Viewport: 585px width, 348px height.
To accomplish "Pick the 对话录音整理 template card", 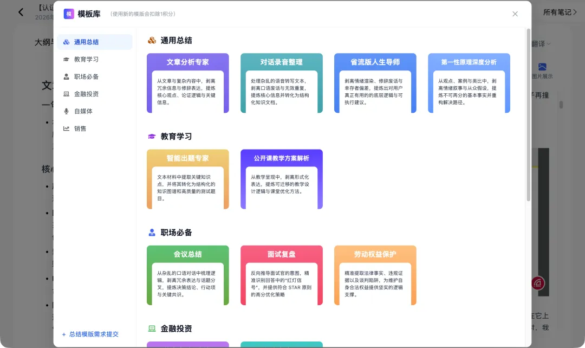I will click(x=281, y=83).
